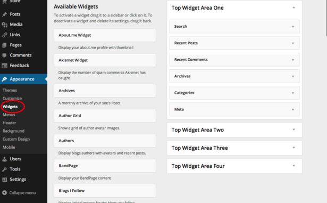Viewport: 327px width, 203px height.
Task: Click the Comments speech bubble icon
Action: (4, 55)
